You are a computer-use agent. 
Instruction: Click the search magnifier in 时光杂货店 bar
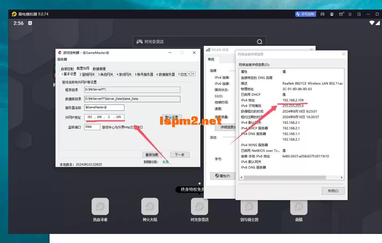pyautogui.click(x=259, y=42)
